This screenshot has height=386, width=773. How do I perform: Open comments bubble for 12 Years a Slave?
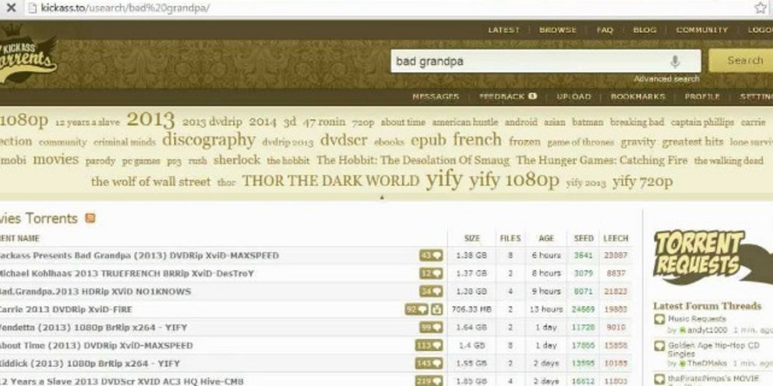429,381
